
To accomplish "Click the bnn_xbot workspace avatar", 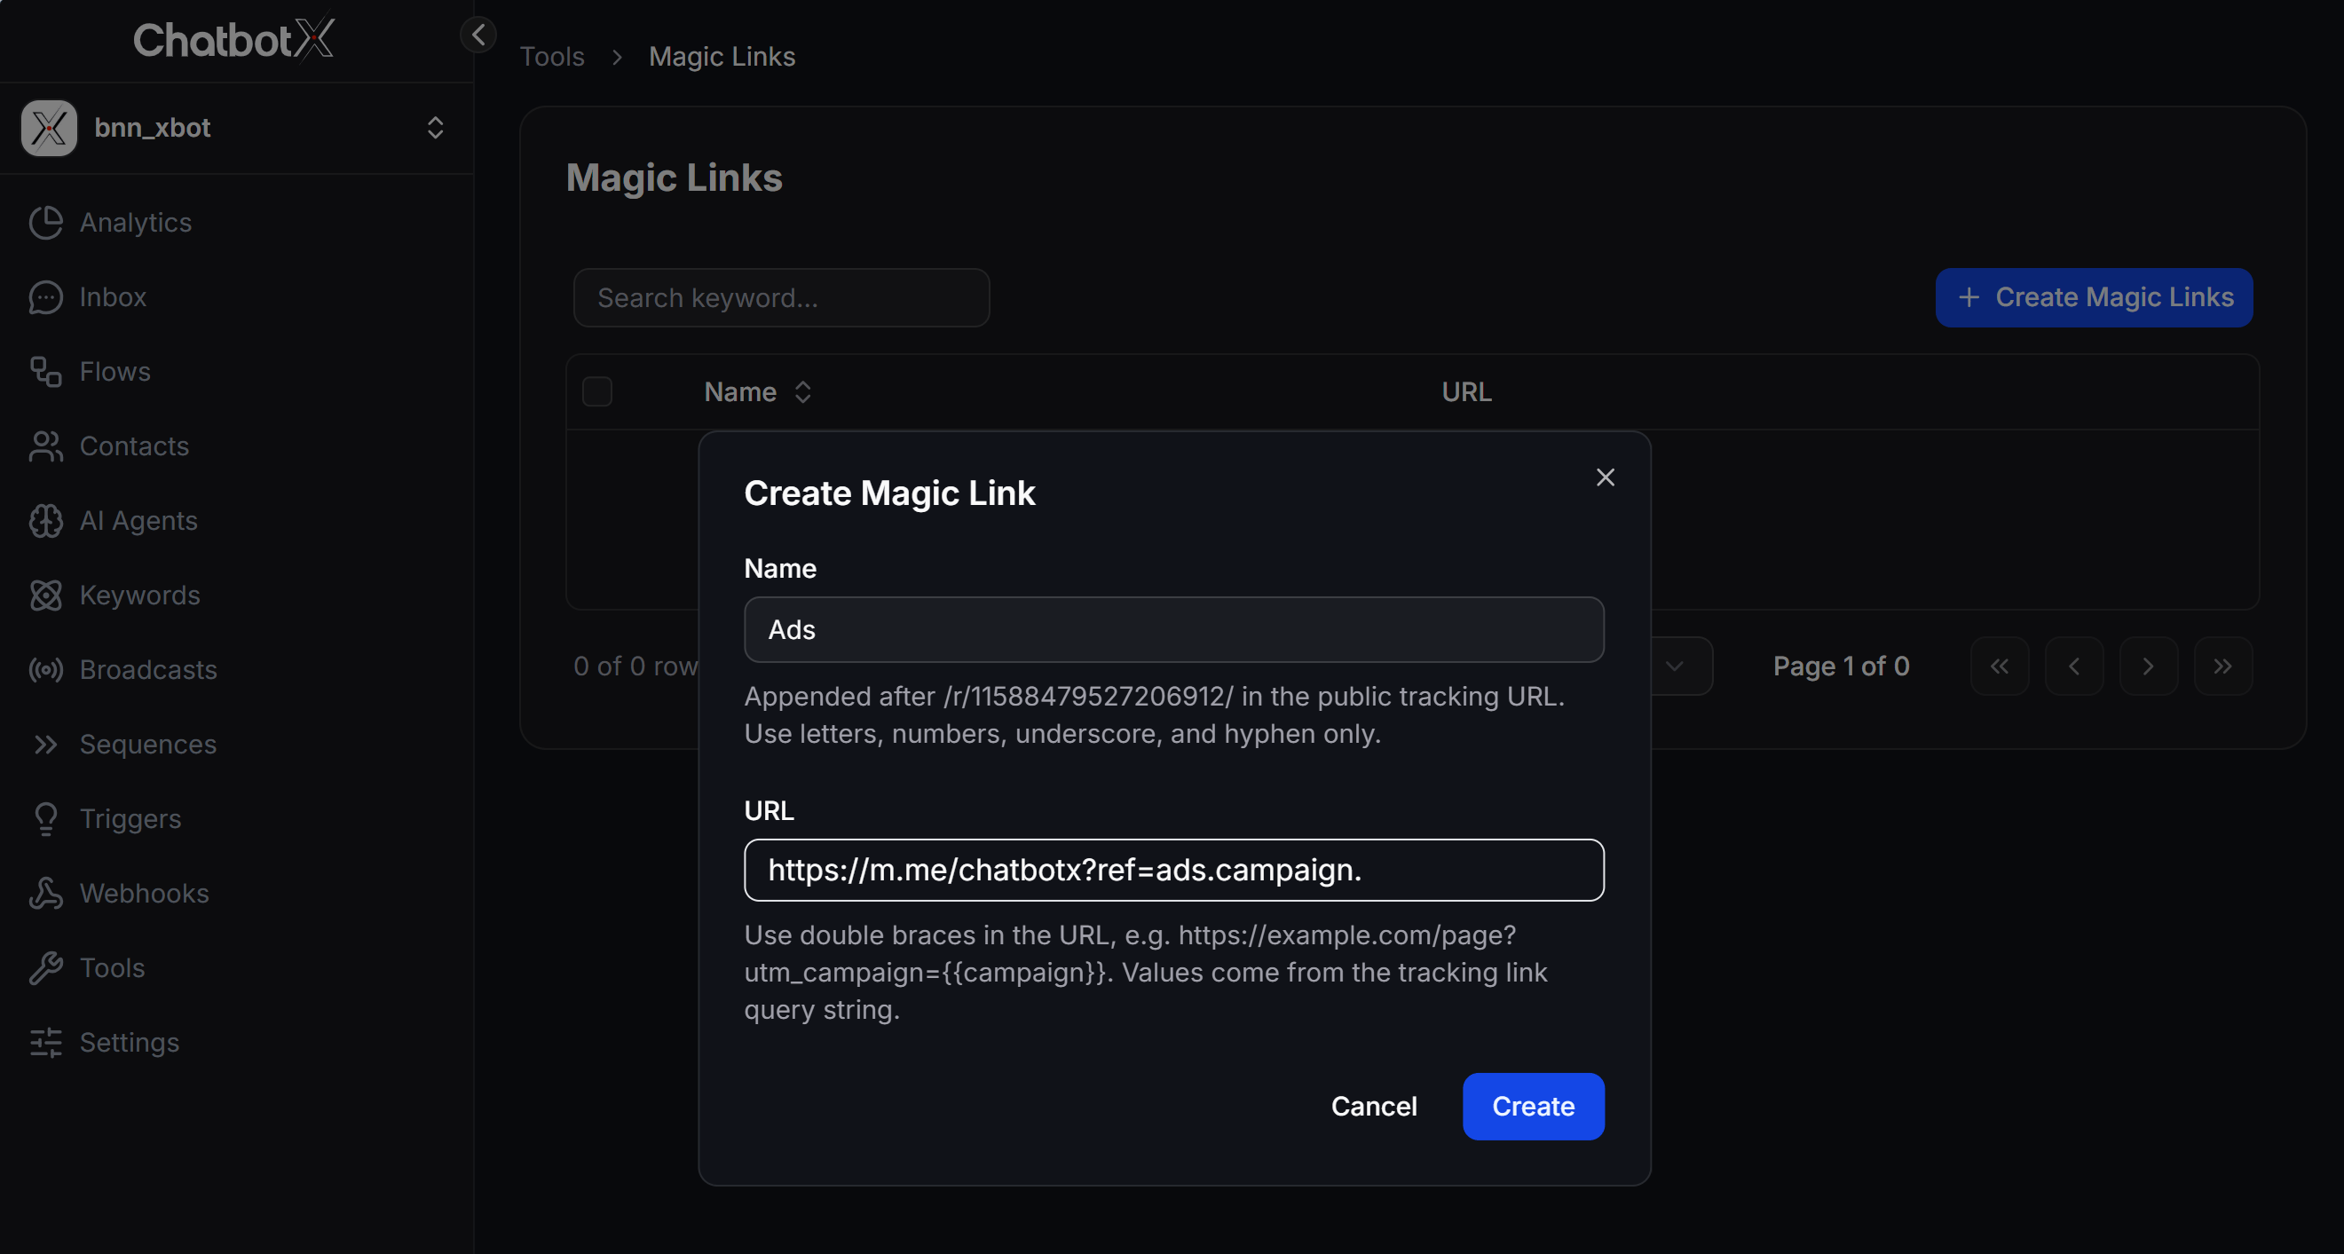I will point(49,129).
